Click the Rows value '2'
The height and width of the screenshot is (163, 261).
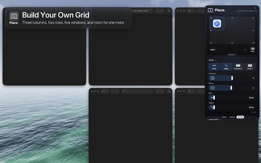pos(253,88)
